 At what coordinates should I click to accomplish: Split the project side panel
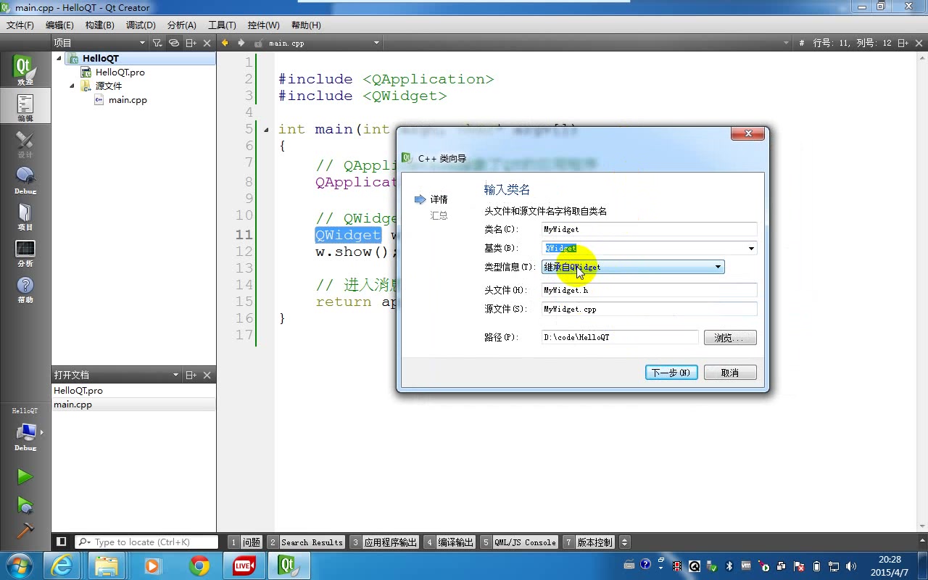[x=191, y=43]
